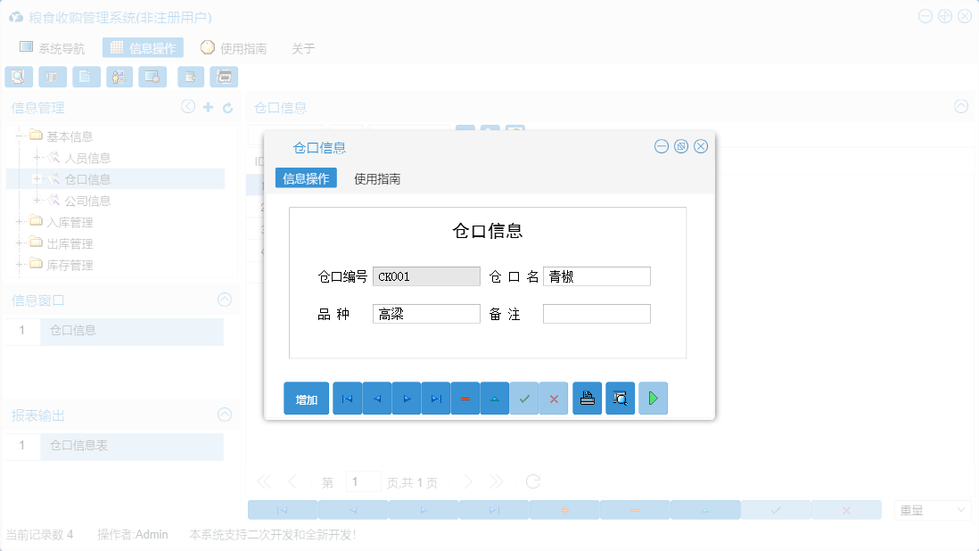Expand the 入库管理 tree node
Viewport: 979px width, 551px height.
point(20,222)
